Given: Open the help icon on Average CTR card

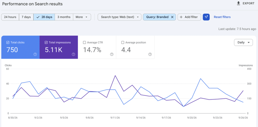Looking at the screenshot, I should [x=112, y=54].
